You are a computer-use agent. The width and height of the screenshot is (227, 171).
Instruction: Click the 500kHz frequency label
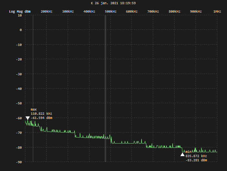point(111,11)
